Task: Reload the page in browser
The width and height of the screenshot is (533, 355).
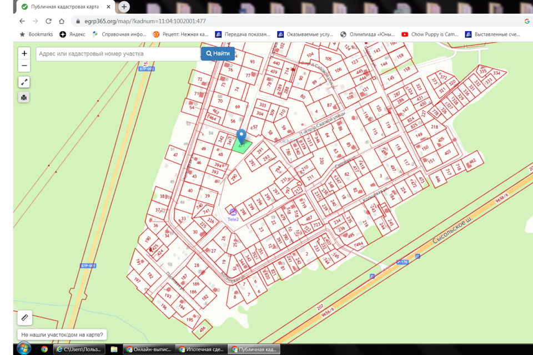Action: pos(48,21)
